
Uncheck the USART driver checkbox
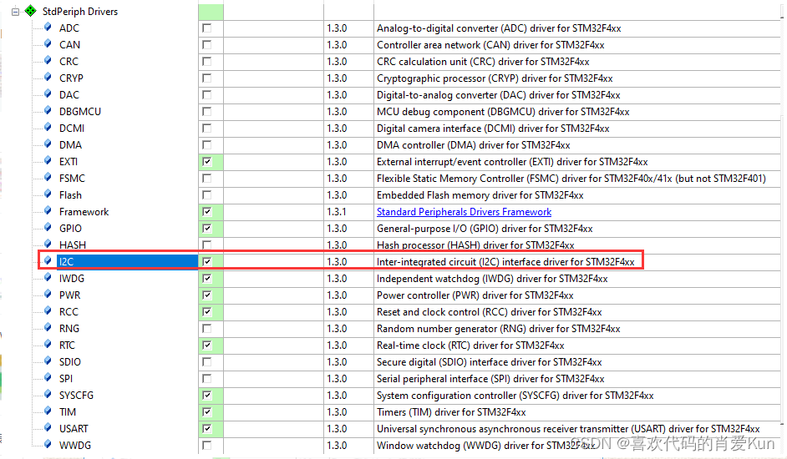(x=207, y=428)
